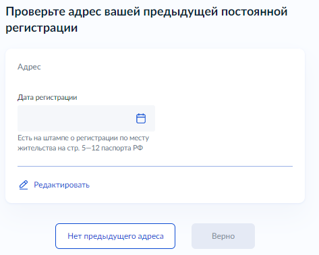Viewport: 319px width, 255px height.
Task: Select the Нет предыдущего адреса button
Action: (x=115, y=236)
